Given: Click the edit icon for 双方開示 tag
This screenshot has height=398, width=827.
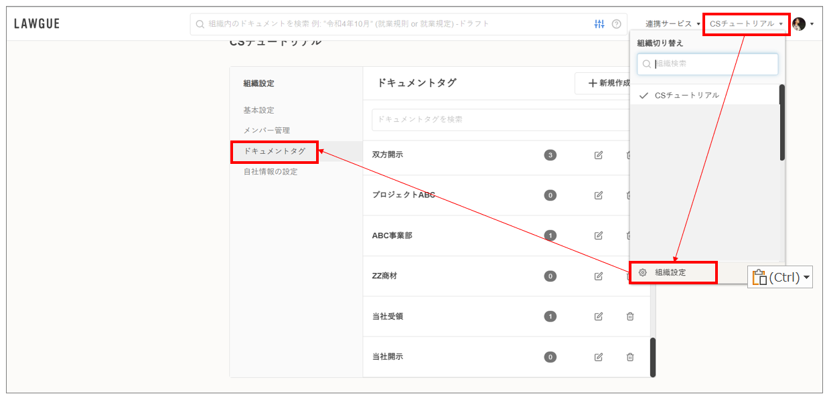Looking at the screenshot, I should [x=599, y=155].
